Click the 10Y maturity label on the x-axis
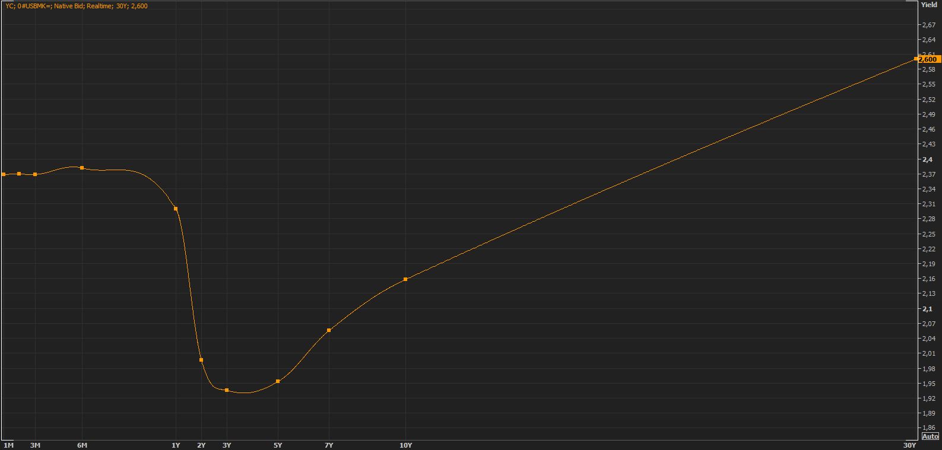 pos(405,445)
